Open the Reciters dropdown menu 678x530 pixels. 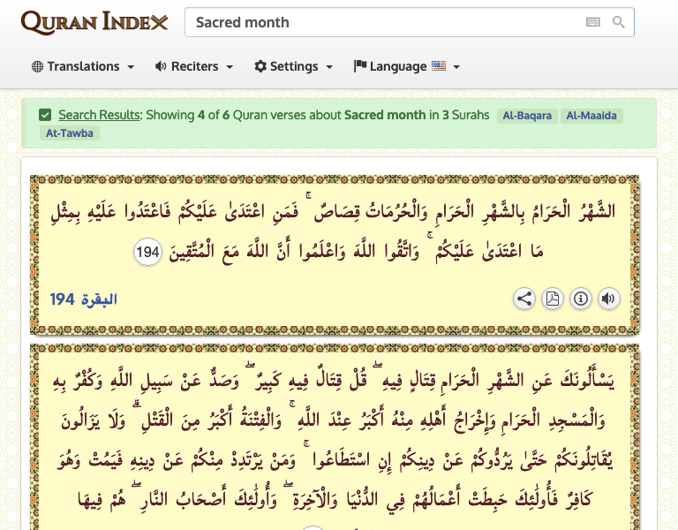click(x=194, y=66)
